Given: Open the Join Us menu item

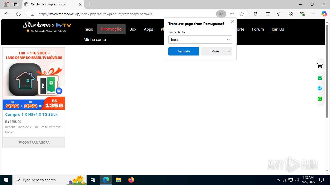Looking at the screenshot, I should click(x=278, y=29).
